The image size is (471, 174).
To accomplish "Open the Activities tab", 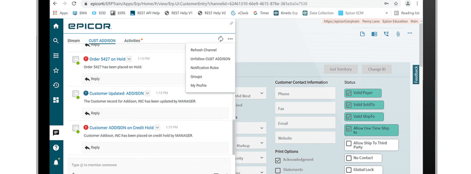I will click(x=132, y=41).
